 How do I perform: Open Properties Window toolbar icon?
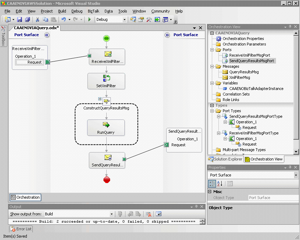(141, 19)
